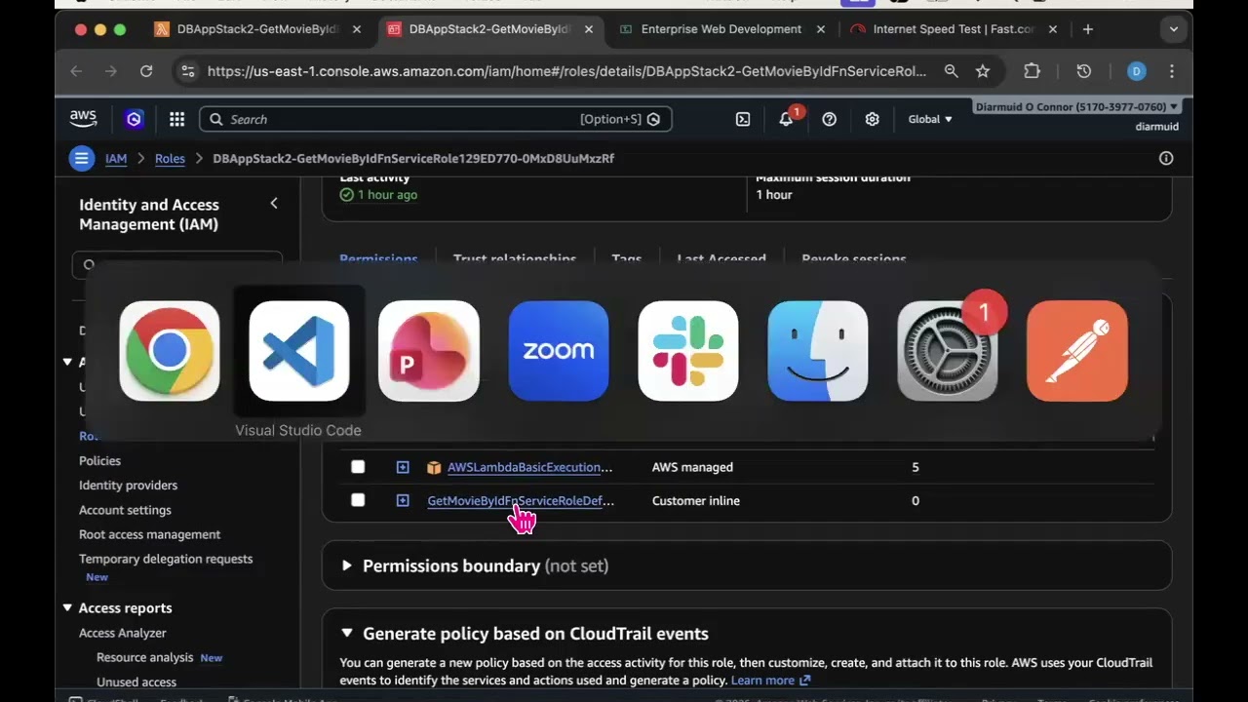Open the Amazon Q console icon
The image size is (1248, 702).
tap(135, 119)
